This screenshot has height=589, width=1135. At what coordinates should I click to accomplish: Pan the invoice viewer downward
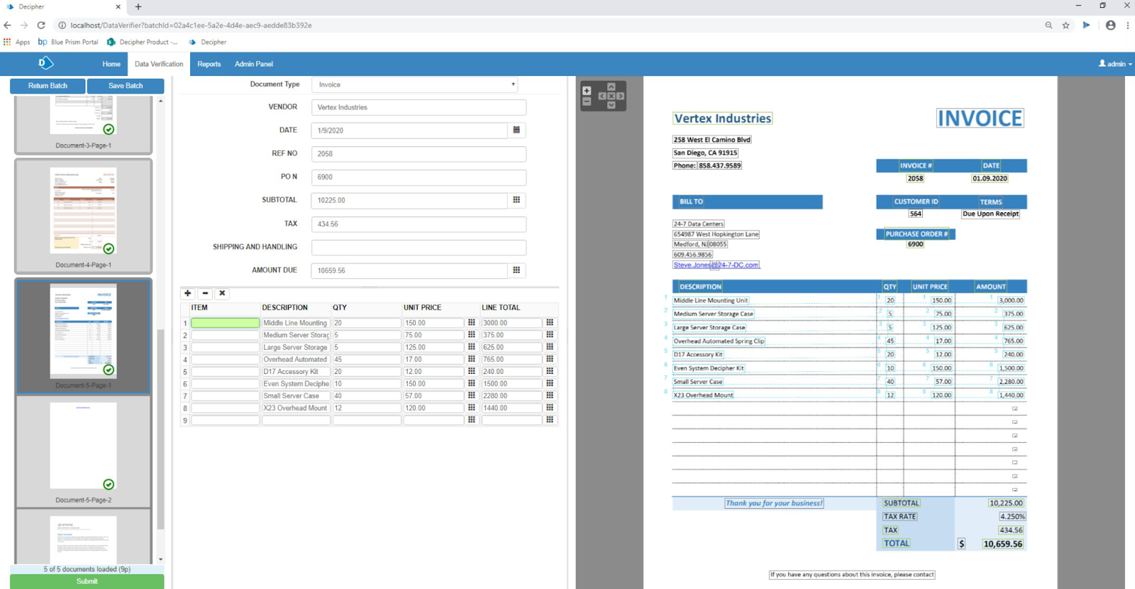click(611, 105)
